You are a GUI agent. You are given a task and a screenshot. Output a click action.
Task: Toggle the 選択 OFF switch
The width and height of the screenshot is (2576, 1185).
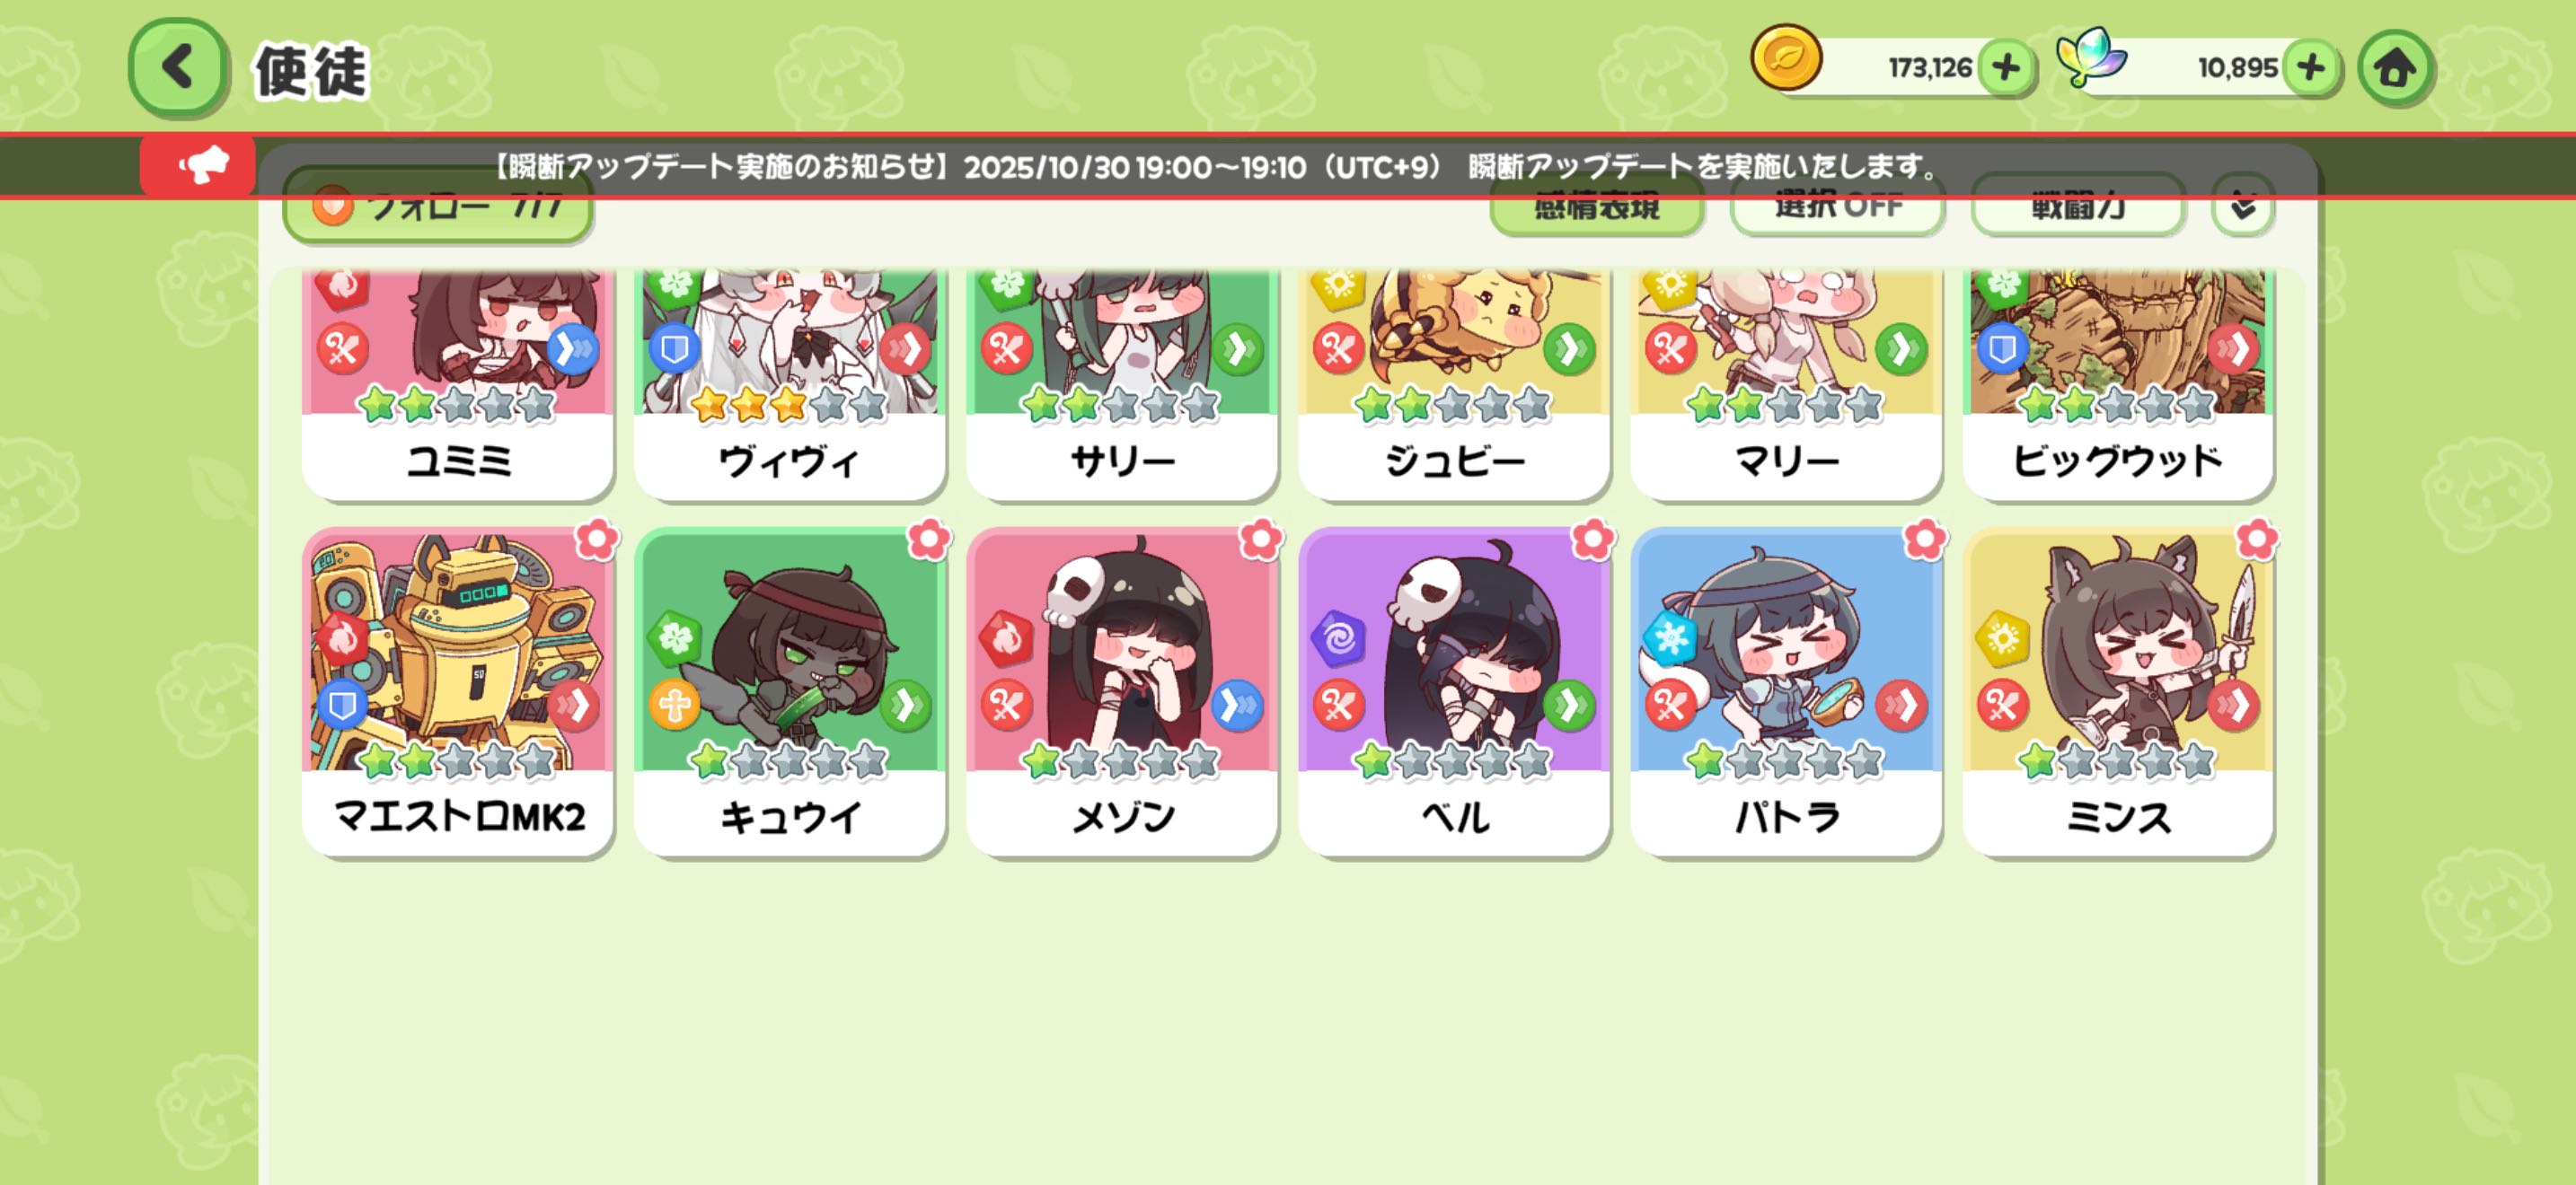1838,205
